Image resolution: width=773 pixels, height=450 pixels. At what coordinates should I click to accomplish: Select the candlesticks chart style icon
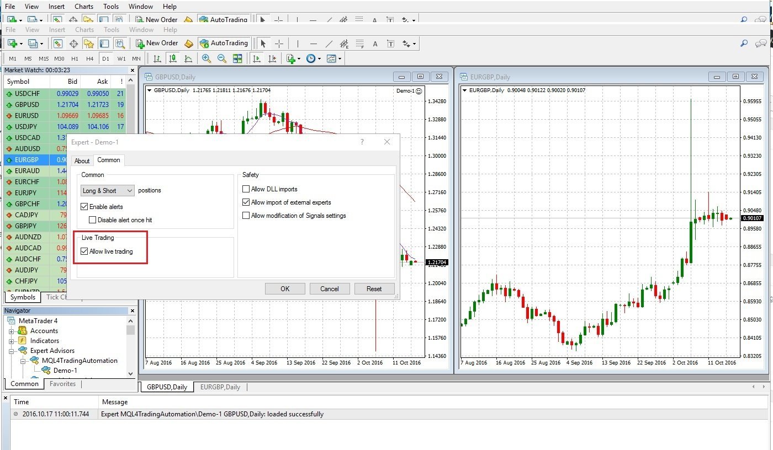coord(173,58)
